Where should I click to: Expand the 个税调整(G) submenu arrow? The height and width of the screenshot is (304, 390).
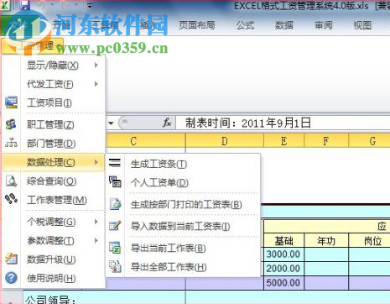coord(96,222)
